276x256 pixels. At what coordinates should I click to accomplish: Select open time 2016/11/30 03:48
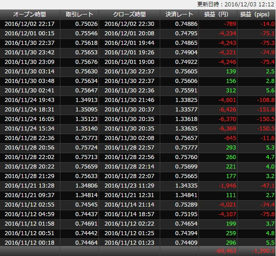(x=30, y=81)
